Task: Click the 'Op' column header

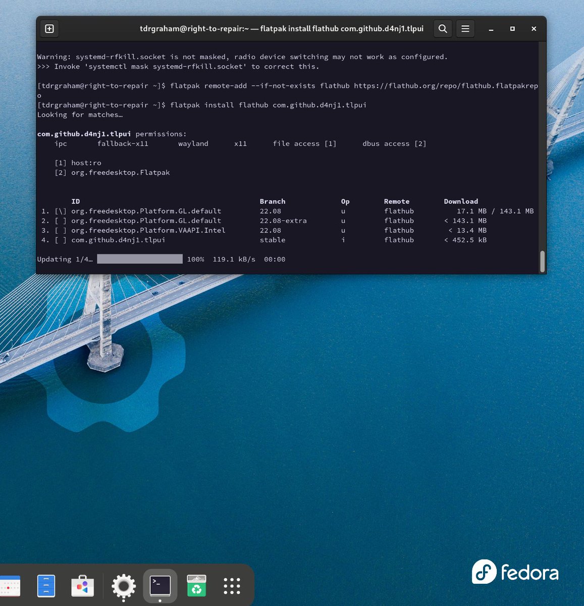Action: click(x=345, y=201)
